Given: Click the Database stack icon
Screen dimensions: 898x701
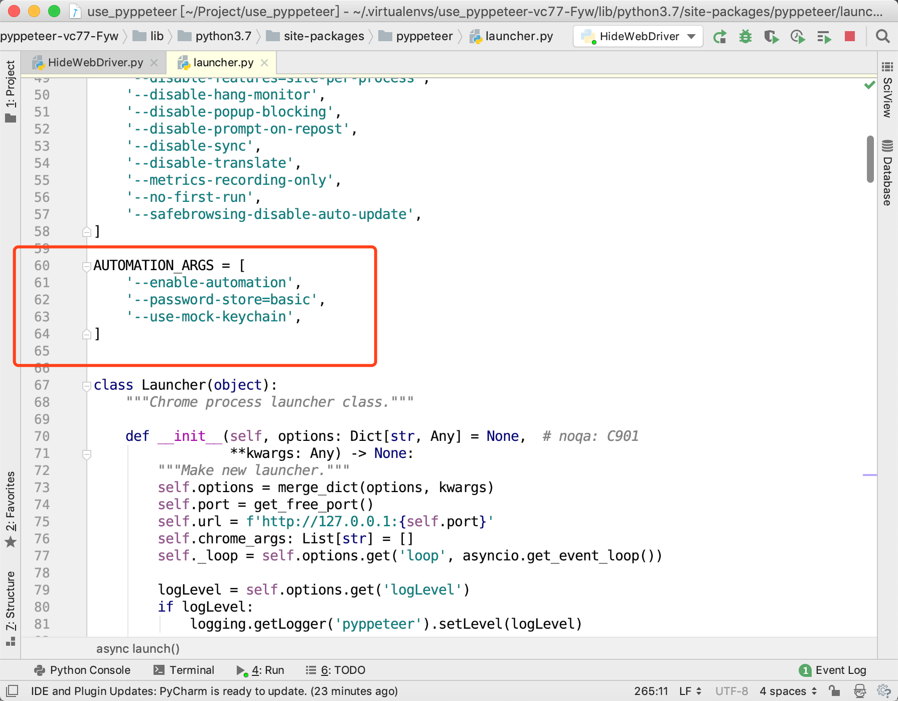Looking at the screenshot, I should 887,146.
